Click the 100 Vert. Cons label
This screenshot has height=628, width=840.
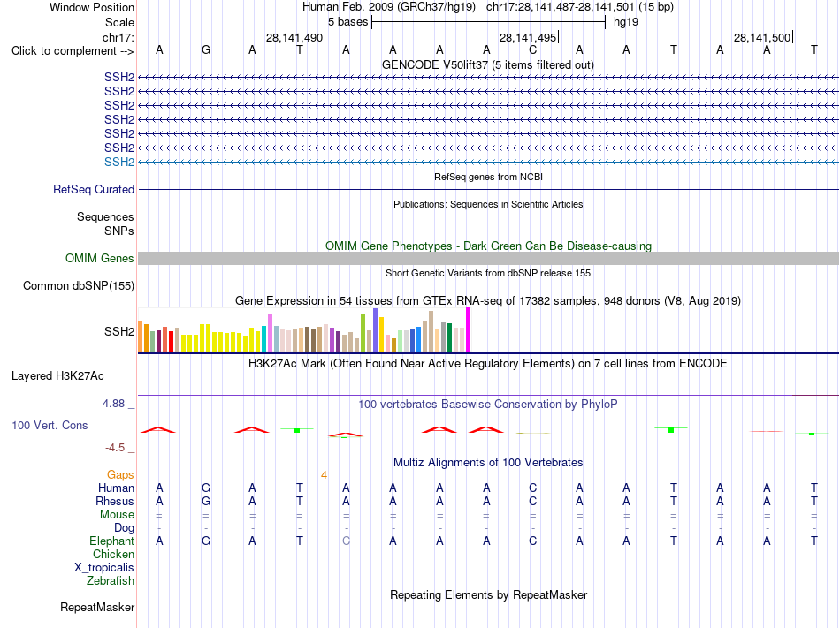[x=50, y=425]
